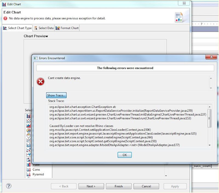The height and width of the screenshot is (193, 219).
Task: Click the ChartLivePreviewThread.java:153 trace line
Action: coord(120,118)
